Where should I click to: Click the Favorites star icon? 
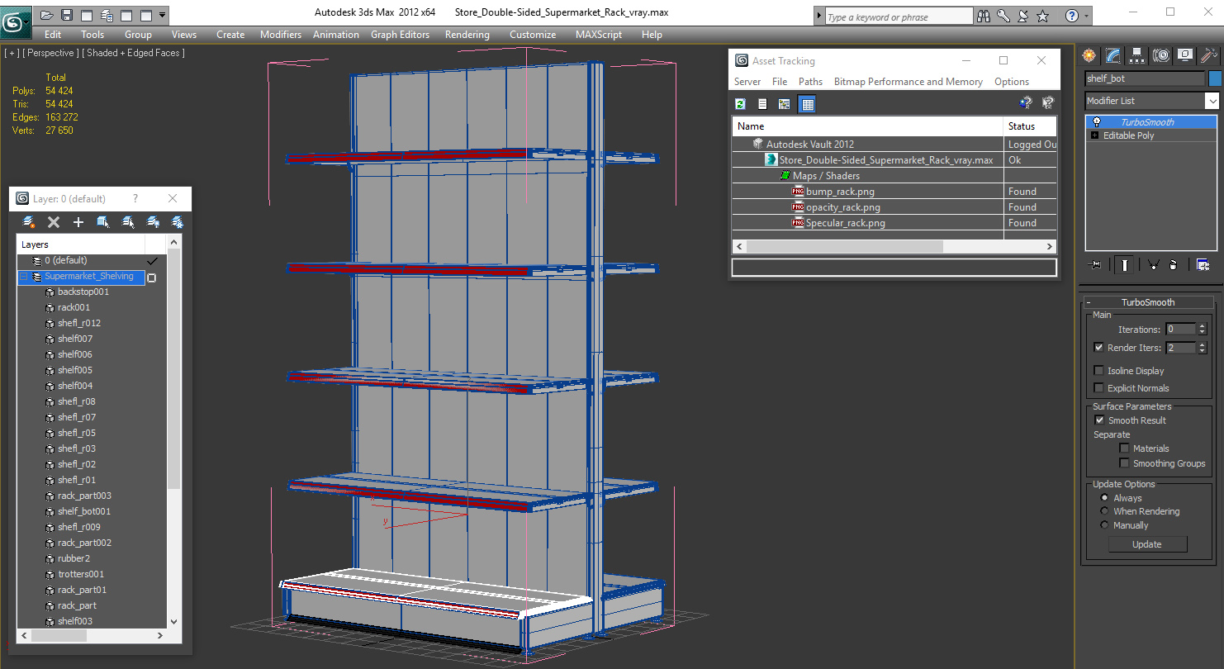1043,16
